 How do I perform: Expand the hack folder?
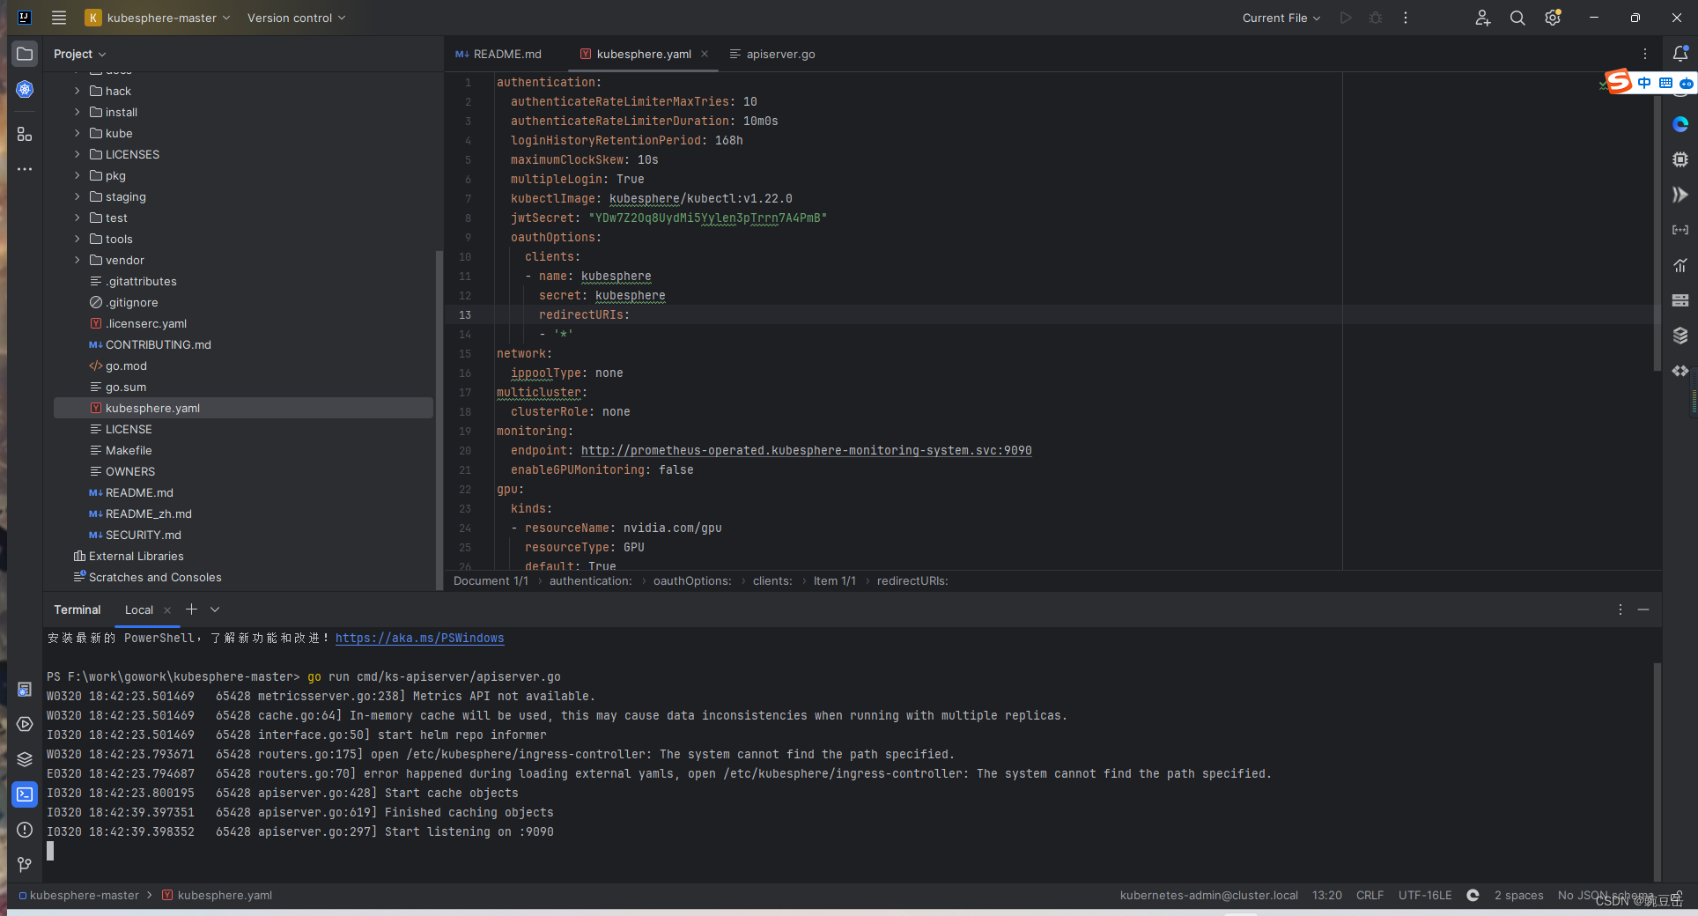pyautogui.click(x=78, y=91)
